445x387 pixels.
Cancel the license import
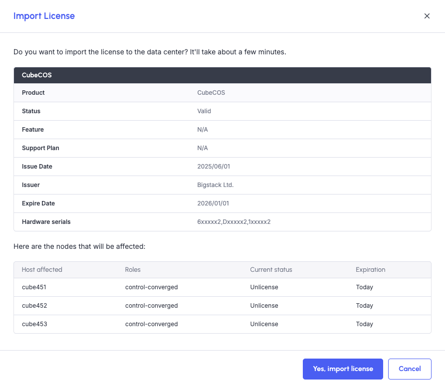pyautogui.click(x=410, y=369)
